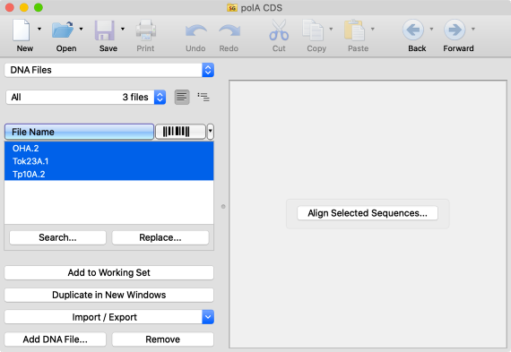Image resolution: width=511 pixels, height=352 pixels.
Task: Select the Tp10A.2 file
Action: click(109, 175)
